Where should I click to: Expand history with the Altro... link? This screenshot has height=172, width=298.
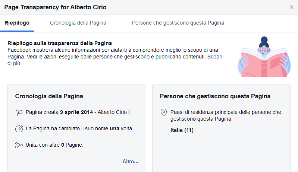pos(131,161)
